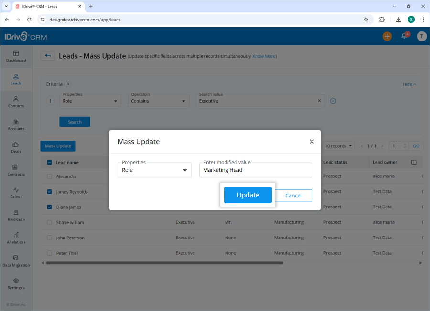Screen dimensions: 430x311
Task: Check the checkbox next to Alexandra
Action: pos(49,176)
